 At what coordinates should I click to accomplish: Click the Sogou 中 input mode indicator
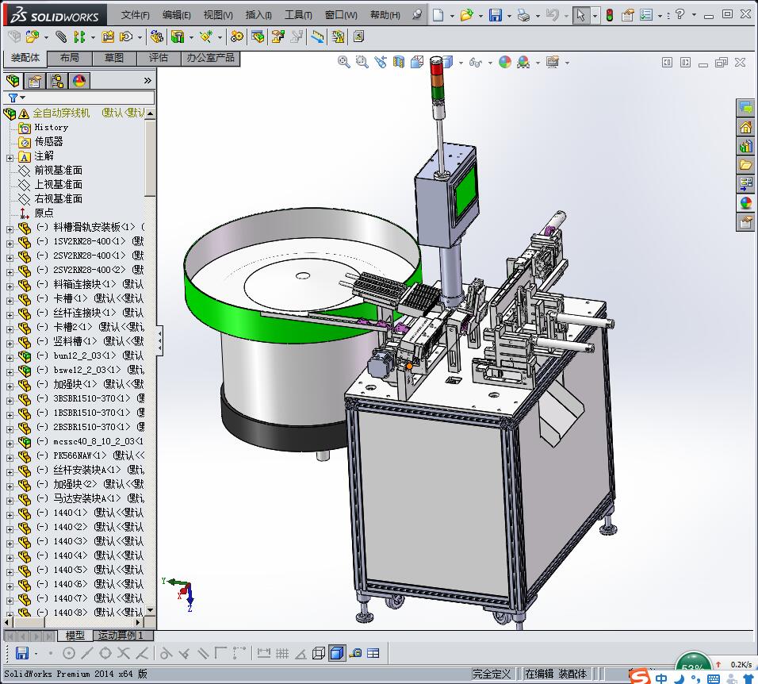(x=660, y=678)
